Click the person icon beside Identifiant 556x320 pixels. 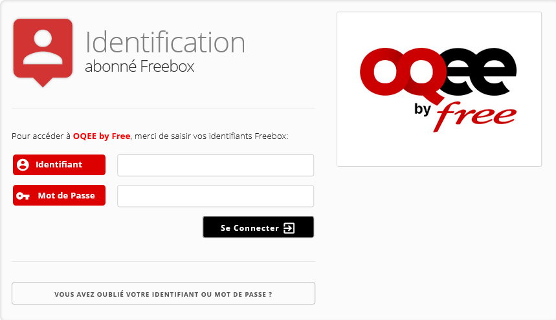(x=23, y=165)
